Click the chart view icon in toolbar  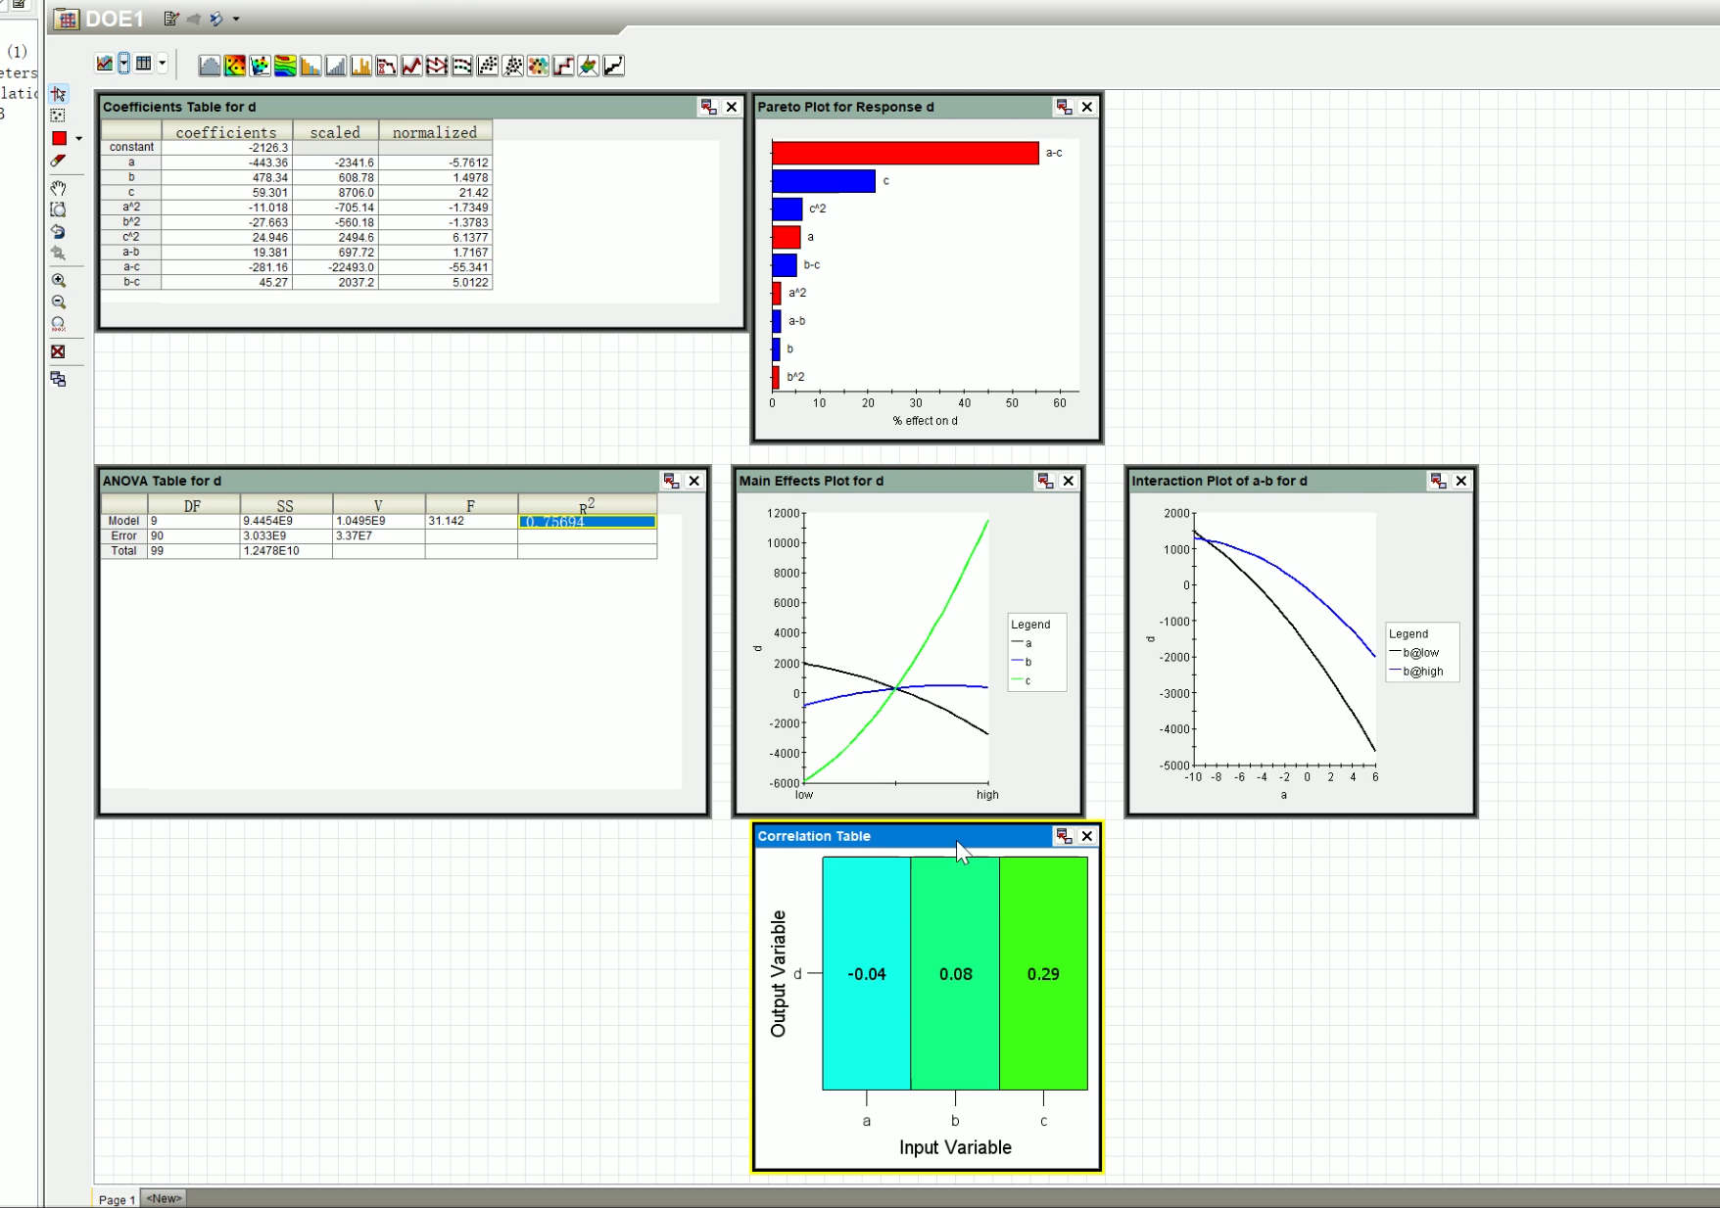click(104, 64)
